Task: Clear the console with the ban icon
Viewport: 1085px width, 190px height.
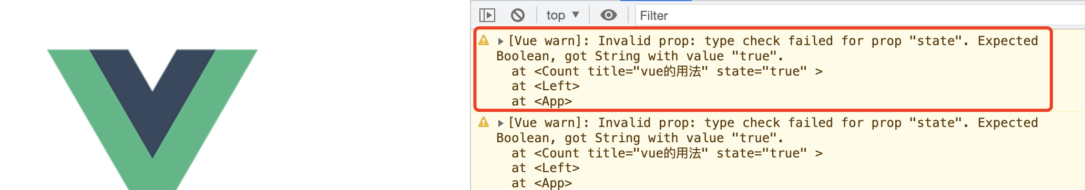Action: 518,15
